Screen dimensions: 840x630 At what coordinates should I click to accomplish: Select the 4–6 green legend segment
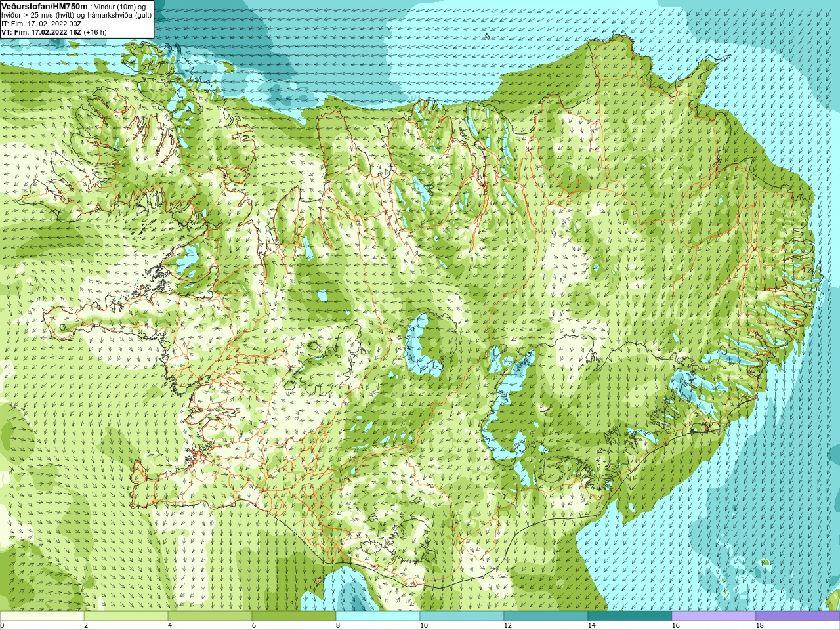(x=210, y=616)
